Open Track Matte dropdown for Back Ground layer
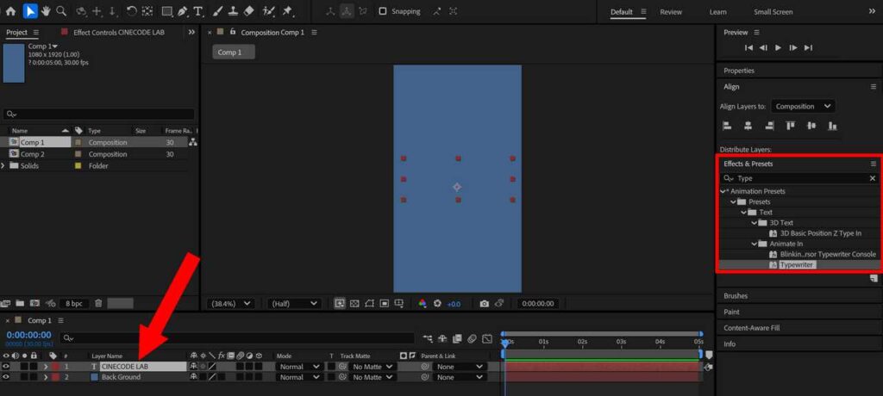Viewport: 883px width, 396px height. 371,377
